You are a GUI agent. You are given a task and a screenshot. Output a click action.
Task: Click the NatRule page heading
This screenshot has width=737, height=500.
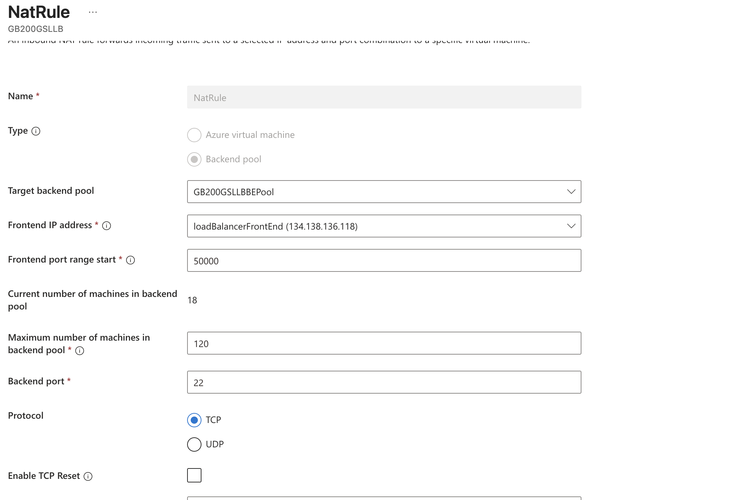coord(39,12)
